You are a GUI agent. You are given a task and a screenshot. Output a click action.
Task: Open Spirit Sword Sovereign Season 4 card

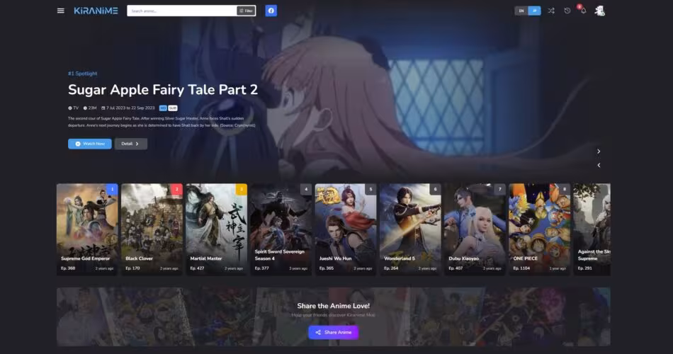281,229
